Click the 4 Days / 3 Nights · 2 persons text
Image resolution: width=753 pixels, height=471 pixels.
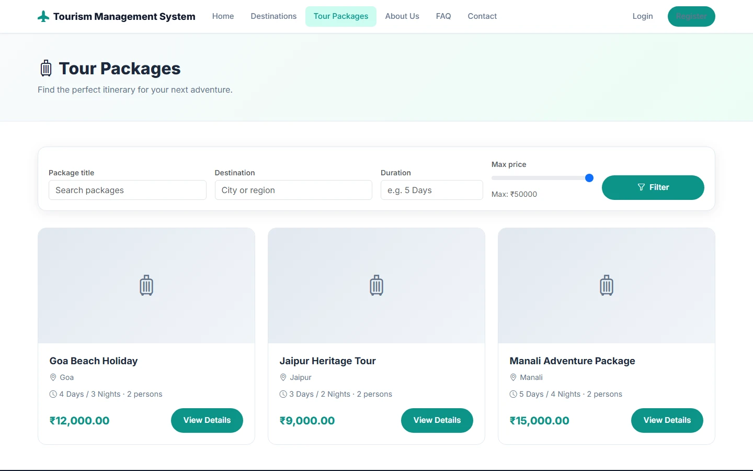[x=111, y=394]
